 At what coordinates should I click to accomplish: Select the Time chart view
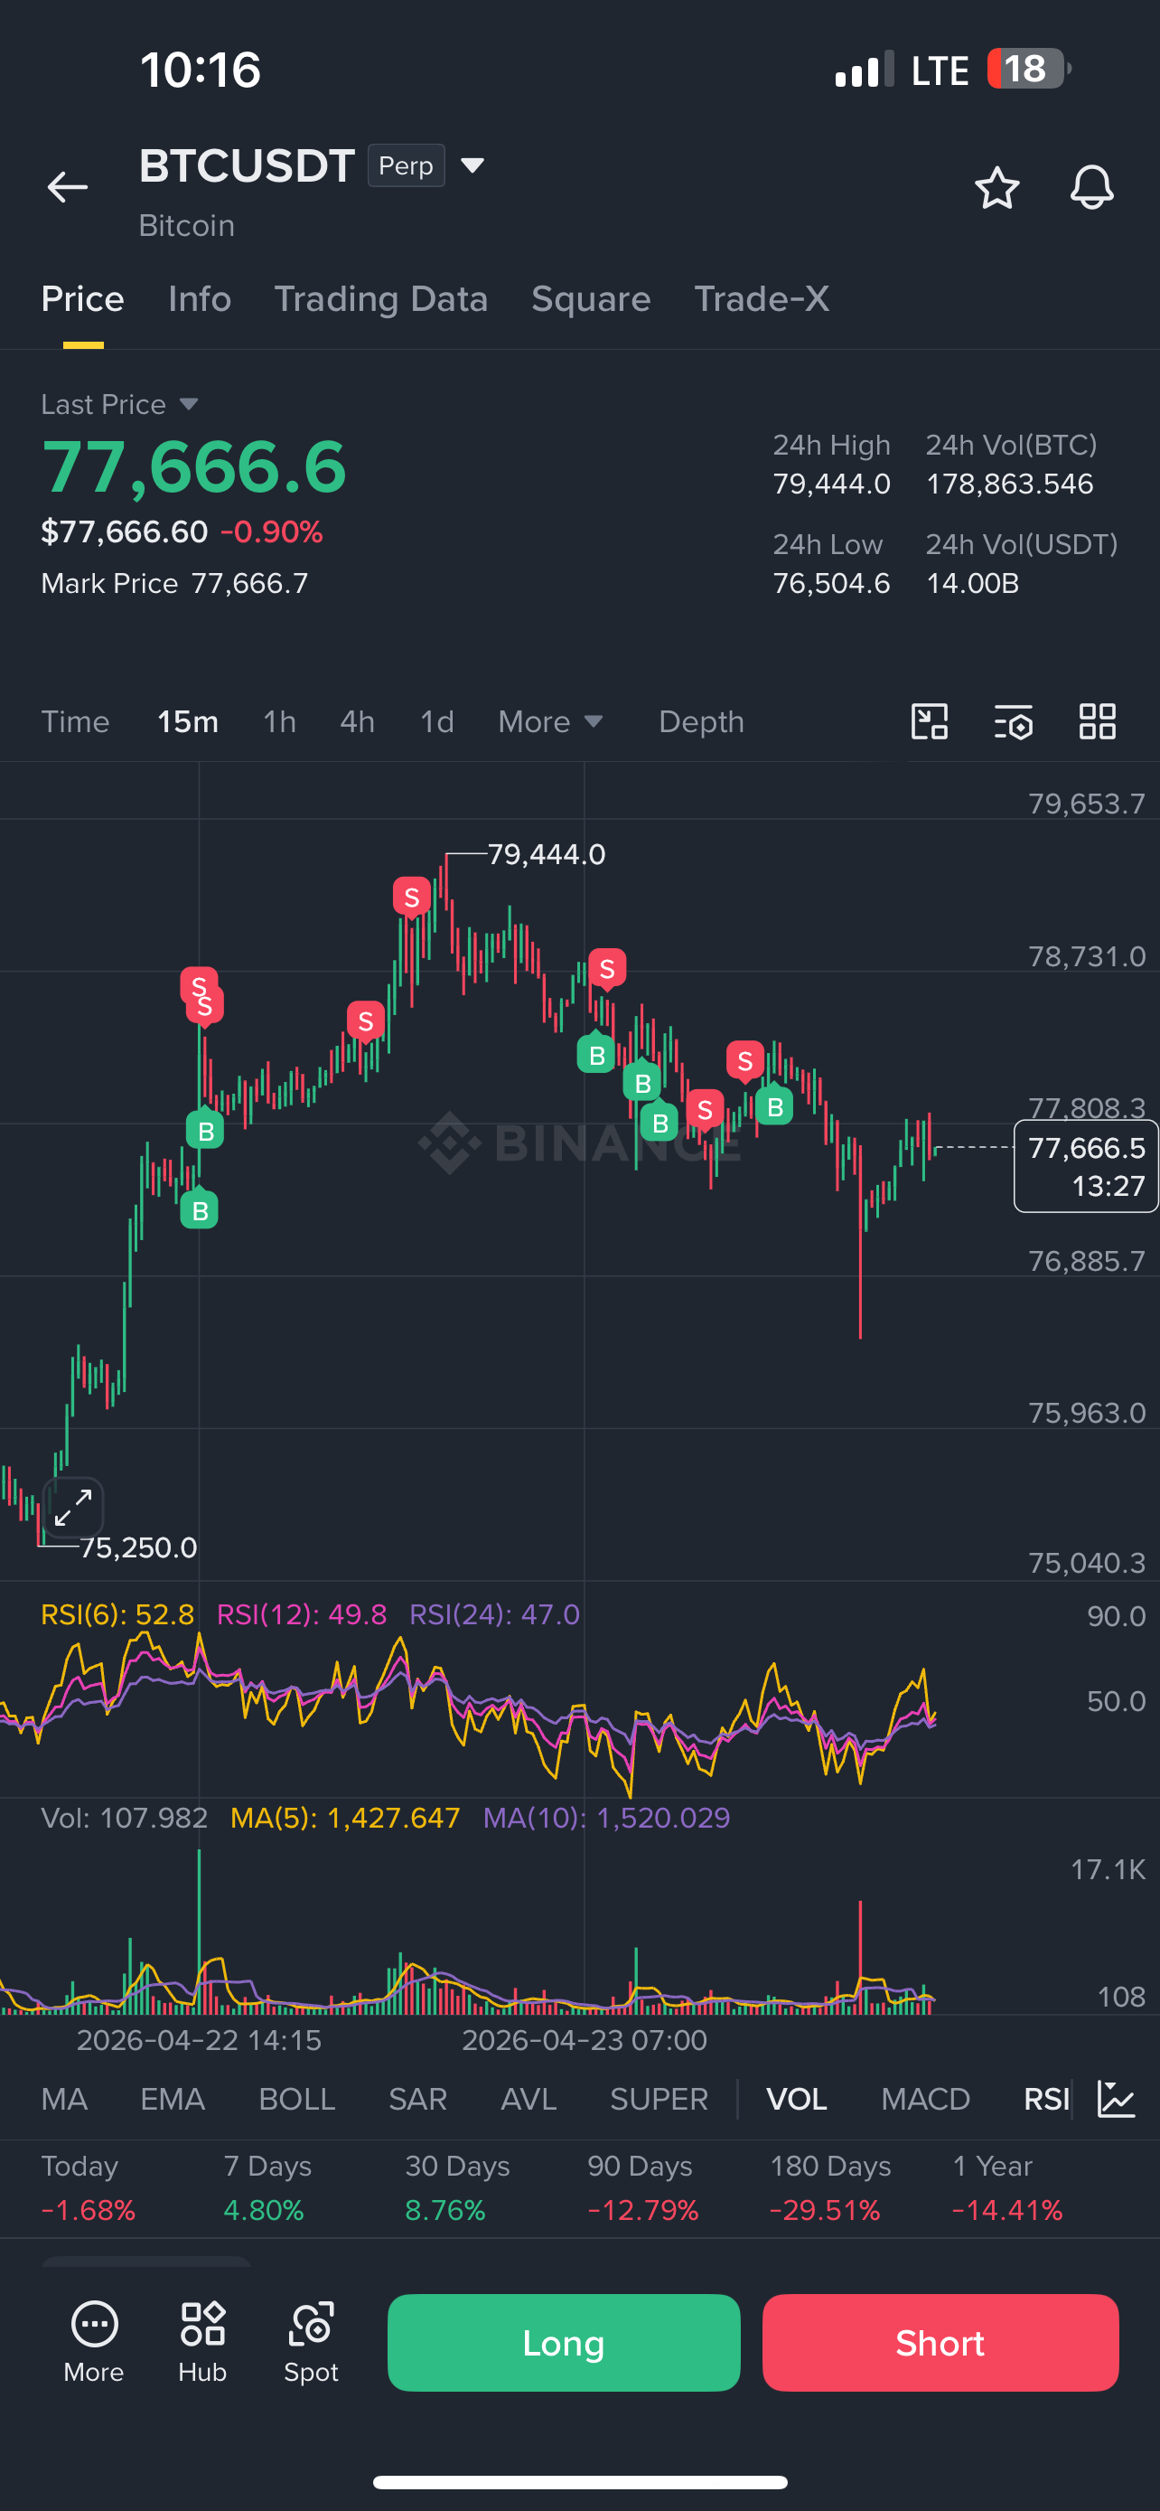tap(75, 721)
